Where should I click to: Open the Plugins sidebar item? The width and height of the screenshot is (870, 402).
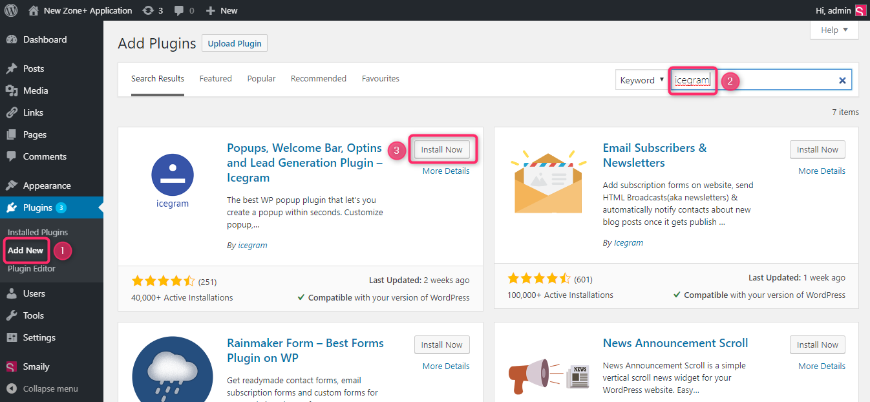coord(52,207)
